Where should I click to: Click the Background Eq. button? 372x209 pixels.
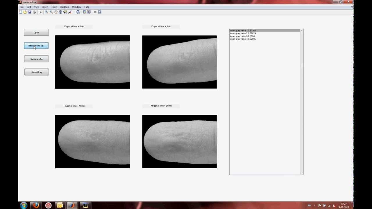(x=36, y=46)
